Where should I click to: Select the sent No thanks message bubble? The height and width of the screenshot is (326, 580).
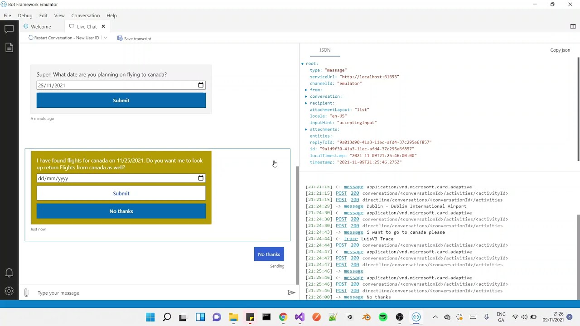269,254
